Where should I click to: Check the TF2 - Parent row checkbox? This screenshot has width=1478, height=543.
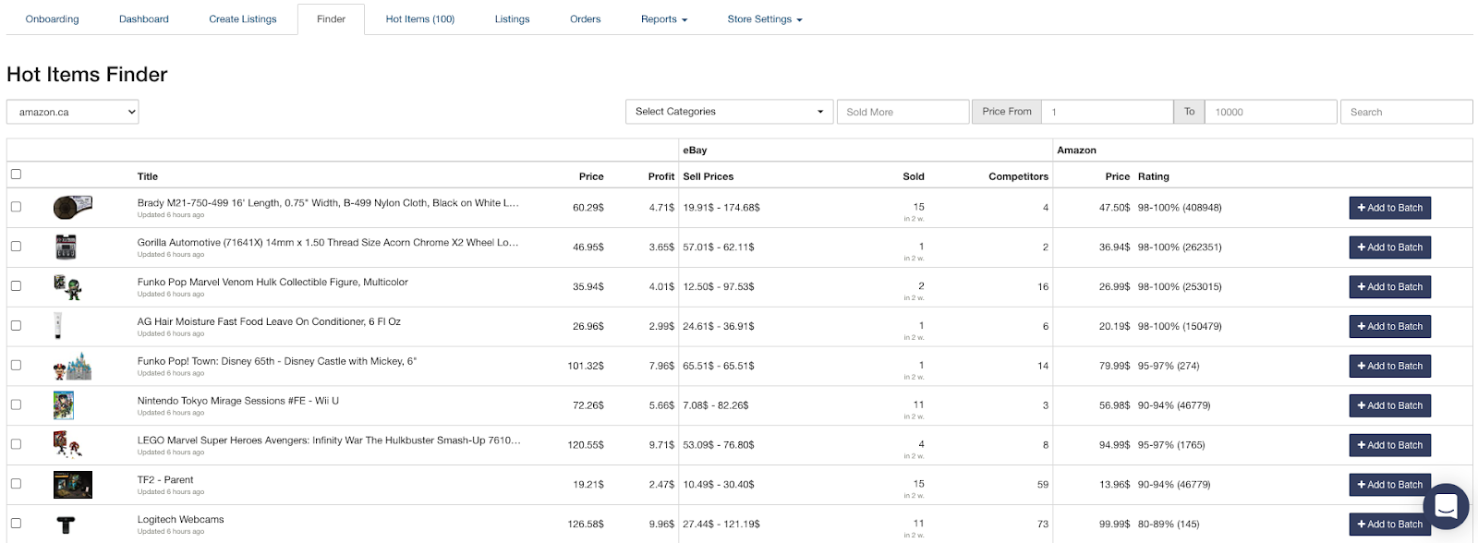(16, 484)
